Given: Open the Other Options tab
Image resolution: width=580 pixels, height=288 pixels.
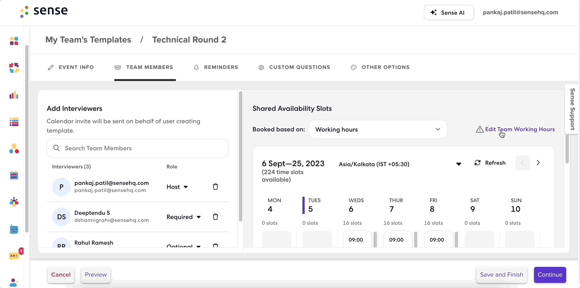Looking at the screenshot, I should pyautogui.click(x=380, y=67).
